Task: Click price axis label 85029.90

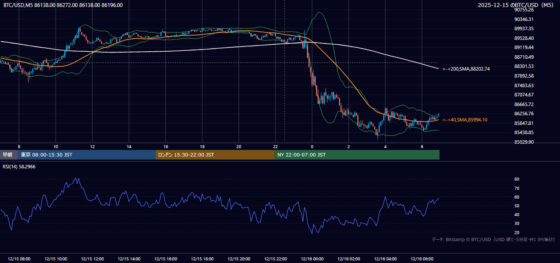Action: tap(524, 142)
